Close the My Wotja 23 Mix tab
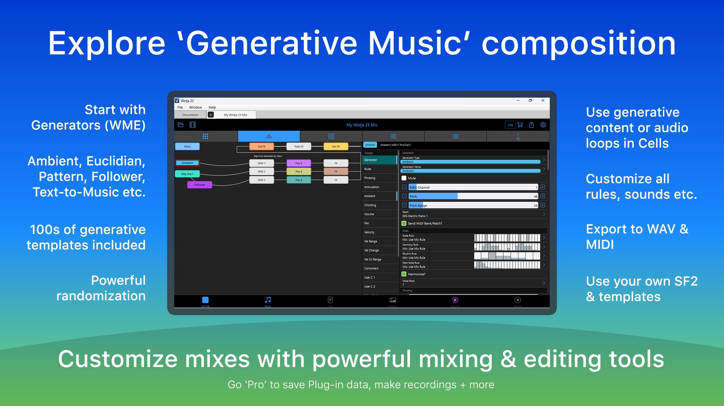This screenshot has height=406, width=724. [211, 115]
